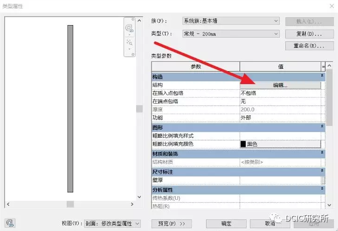Collapse the 构造 parameter group
338x231 pixels.
[322, 76]
